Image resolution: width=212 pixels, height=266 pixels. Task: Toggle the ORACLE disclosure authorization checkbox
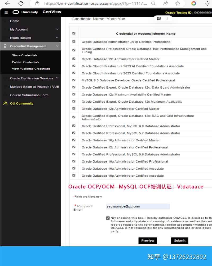coord(108,218)
